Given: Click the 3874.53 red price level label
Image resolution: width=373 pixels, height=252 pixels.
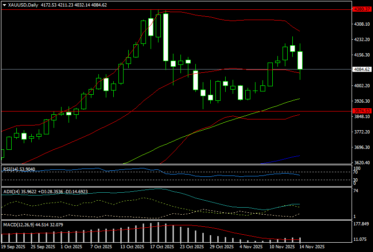Looking at the screenshot, I should click(x=362, y=111).
